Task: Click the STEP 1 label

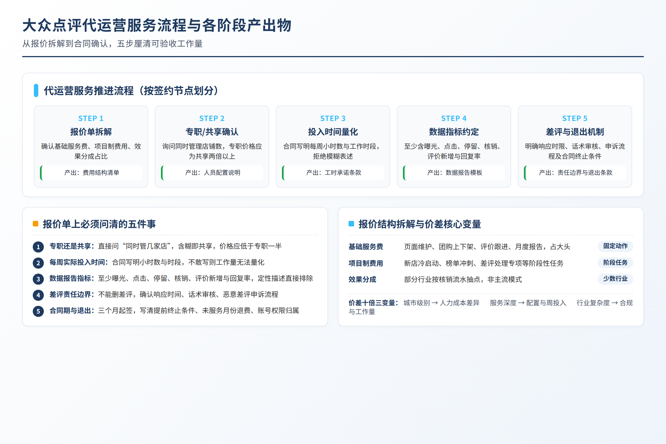Action: [91, 118]
